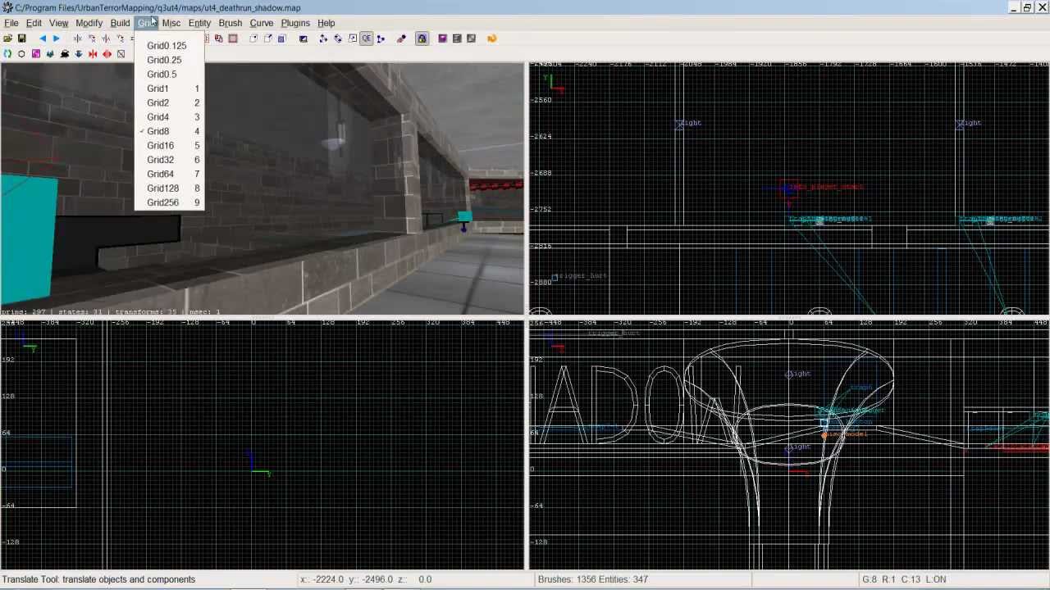
Task: Click the y-axis Rotate toolbar icon
Action: pyautogui.click(x=120, y=39)
